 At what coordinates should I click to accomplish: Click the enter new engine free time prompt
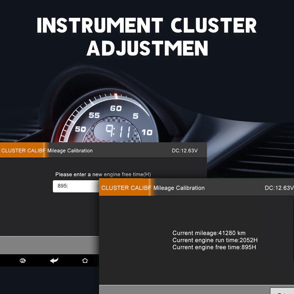coord(103,174)
